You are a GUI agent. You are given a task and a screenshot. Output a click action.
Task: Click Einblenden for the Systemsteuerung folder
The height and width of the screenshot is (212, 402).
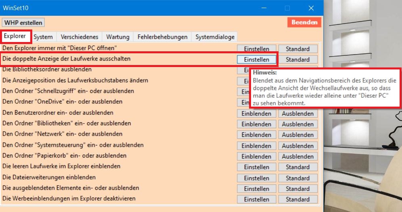click(x=256, y=146)
